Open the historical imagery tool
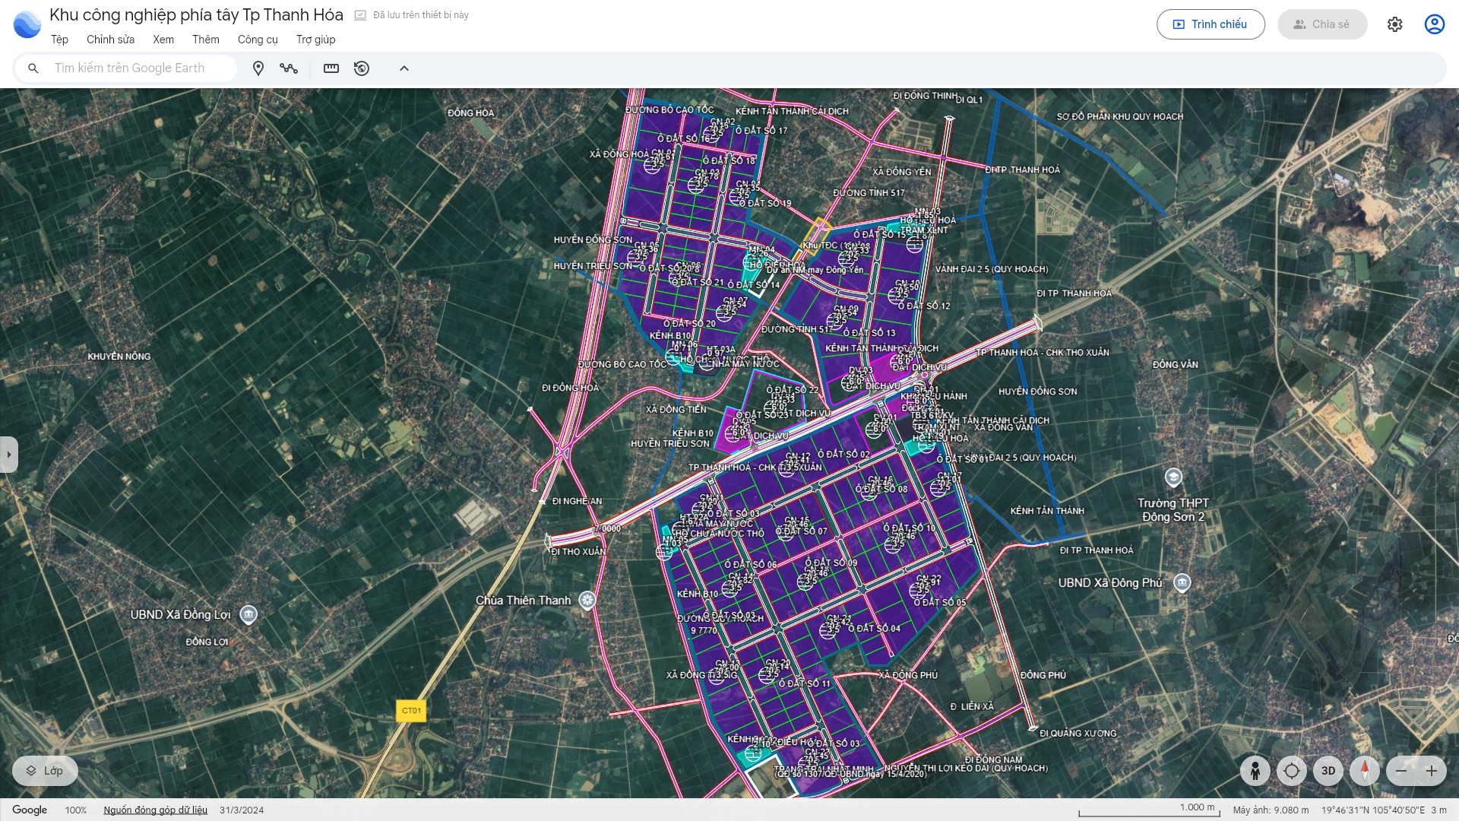Image resolution: width=1459 pixels, height=821 pixels. pos(362,68)
